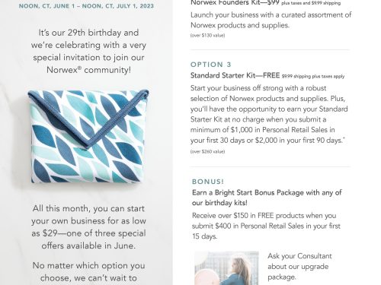This screenshot has height=285, width=381.
Task: Click the BONUS! heading
Action: click(x=208, y=182)
